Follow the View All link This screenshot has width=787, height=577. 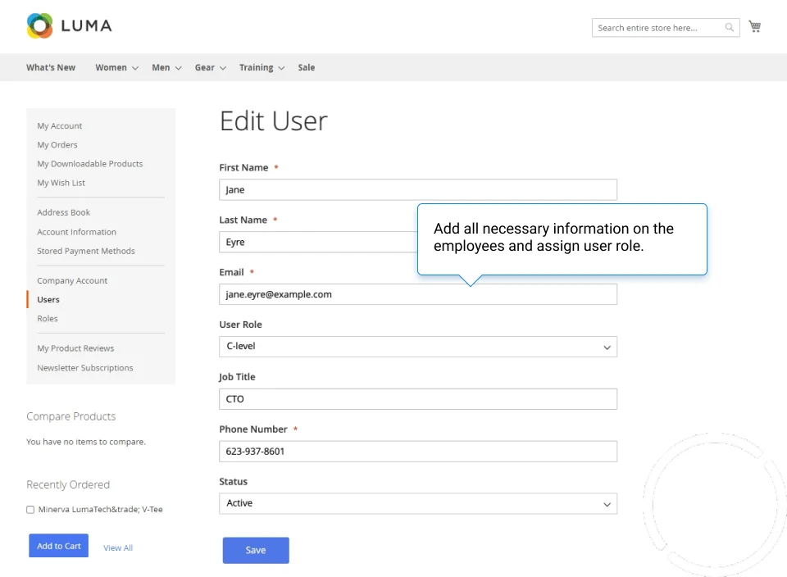118,547
